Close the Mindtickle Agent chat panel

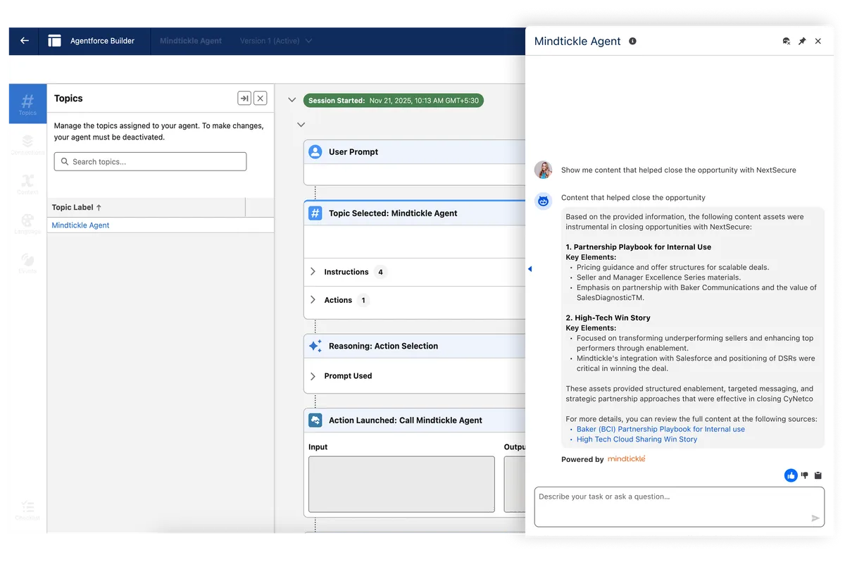(818, 42)
